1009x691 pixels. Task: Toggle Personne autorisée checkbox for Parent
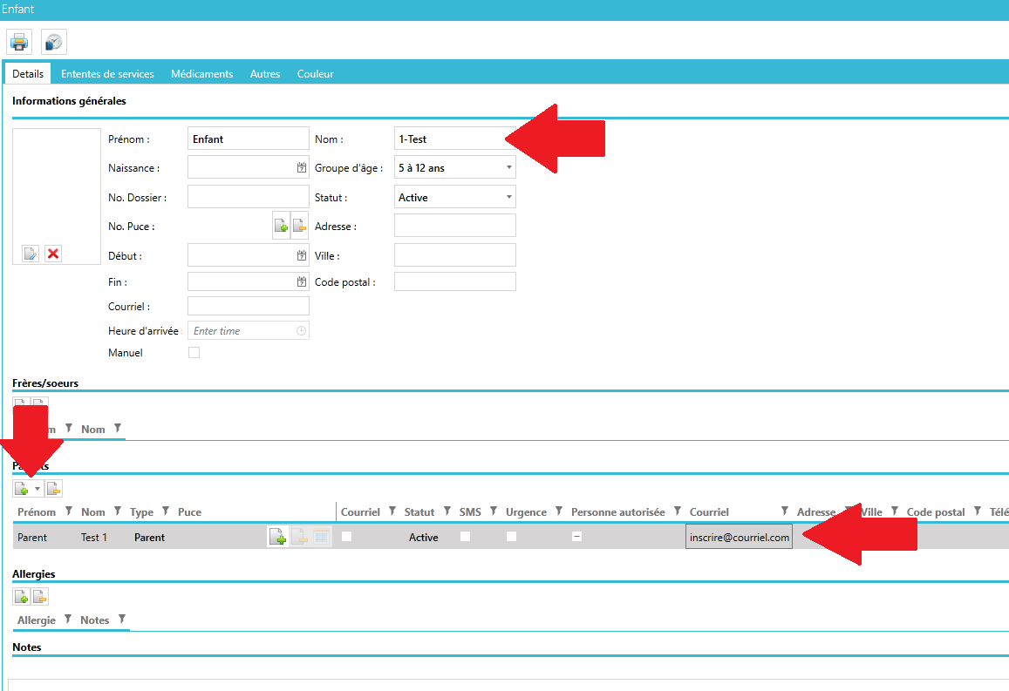click(x=577, y=536)
